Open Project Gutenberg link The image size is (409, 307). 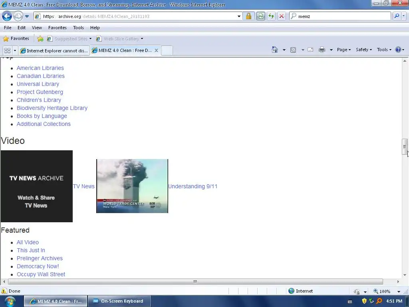[40, 92]
